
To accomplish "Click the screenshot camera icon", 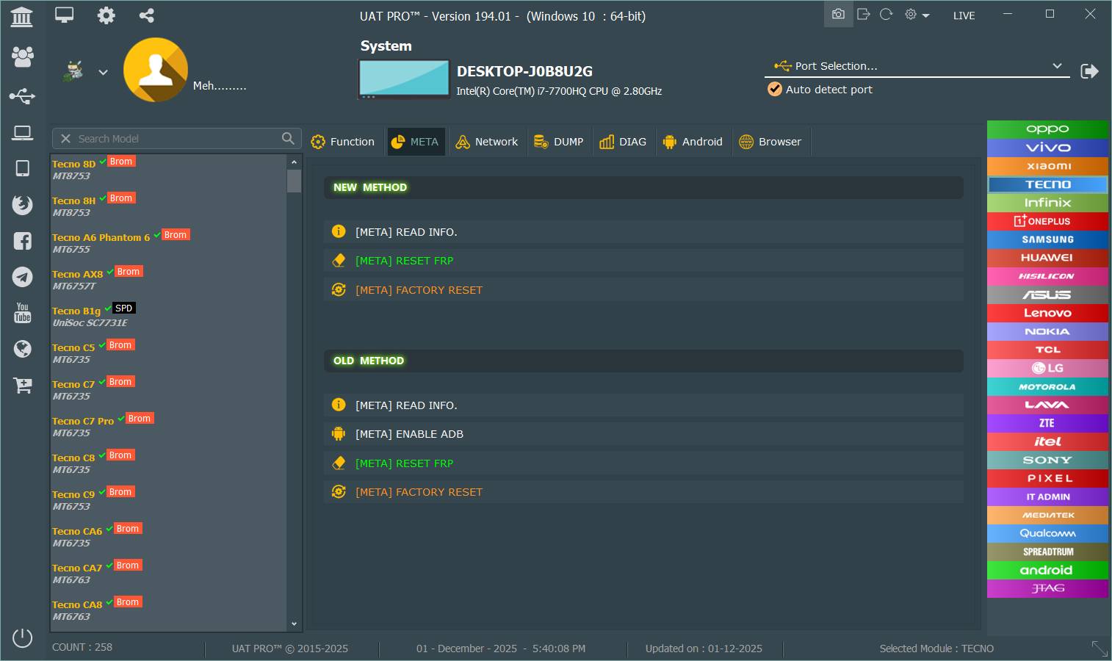I will (x=838, y=14).
